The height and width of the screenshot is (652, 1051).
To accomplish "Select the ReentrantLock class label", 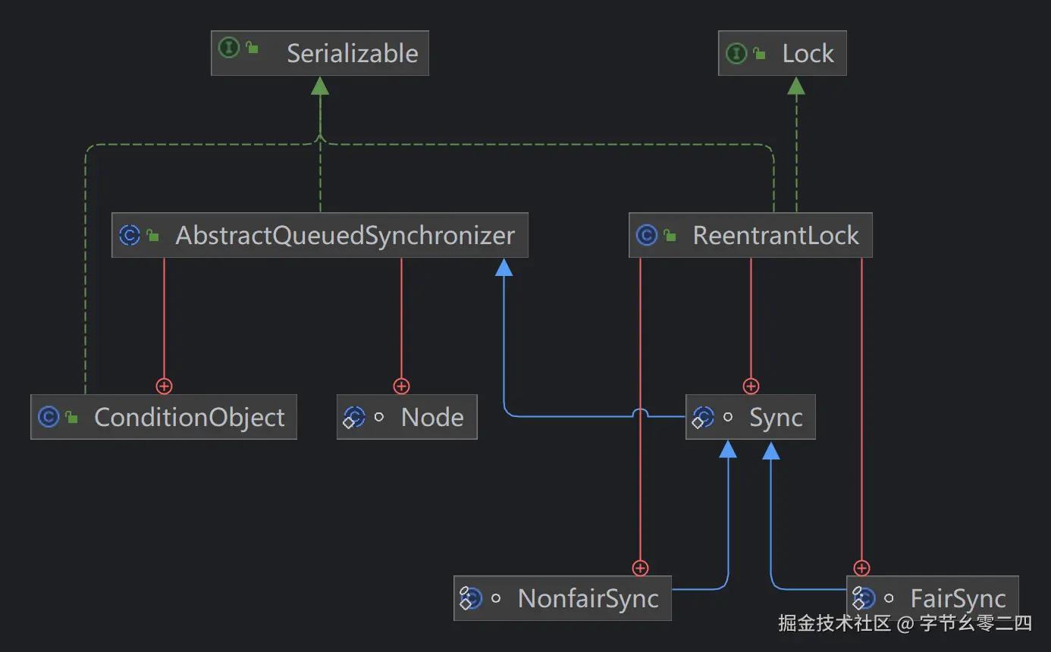I will point(776,235).
